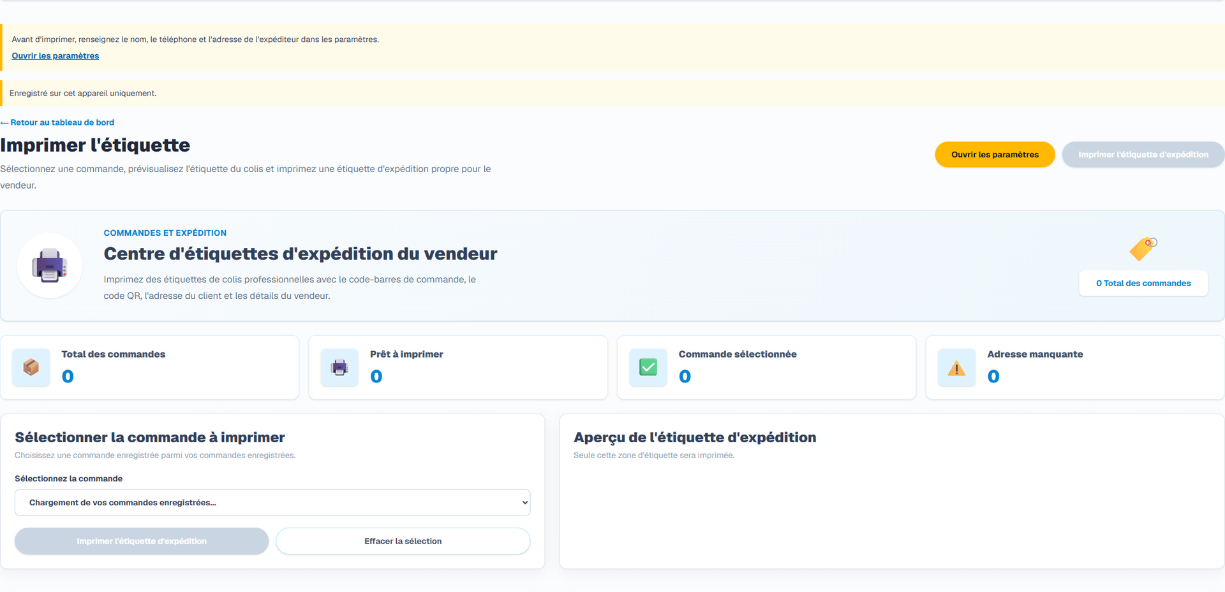Image resolution: width=1225 pixels, height=592 pixels.
Task: Click the Sélectionnez la commande field label
Action: 69,479
